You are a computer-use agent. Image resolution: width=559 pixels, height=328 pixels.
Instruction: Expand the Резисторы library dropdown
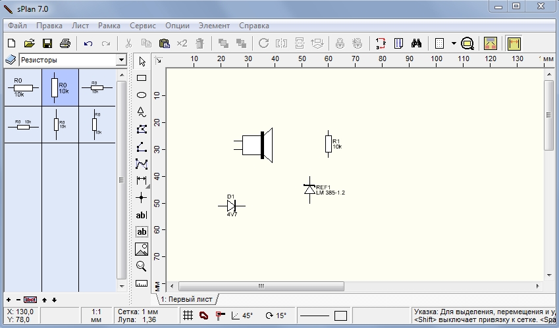122,60
